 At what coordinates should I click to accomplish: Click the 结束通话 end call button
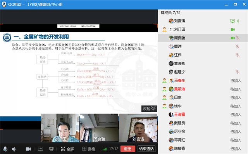pos(146,149)
